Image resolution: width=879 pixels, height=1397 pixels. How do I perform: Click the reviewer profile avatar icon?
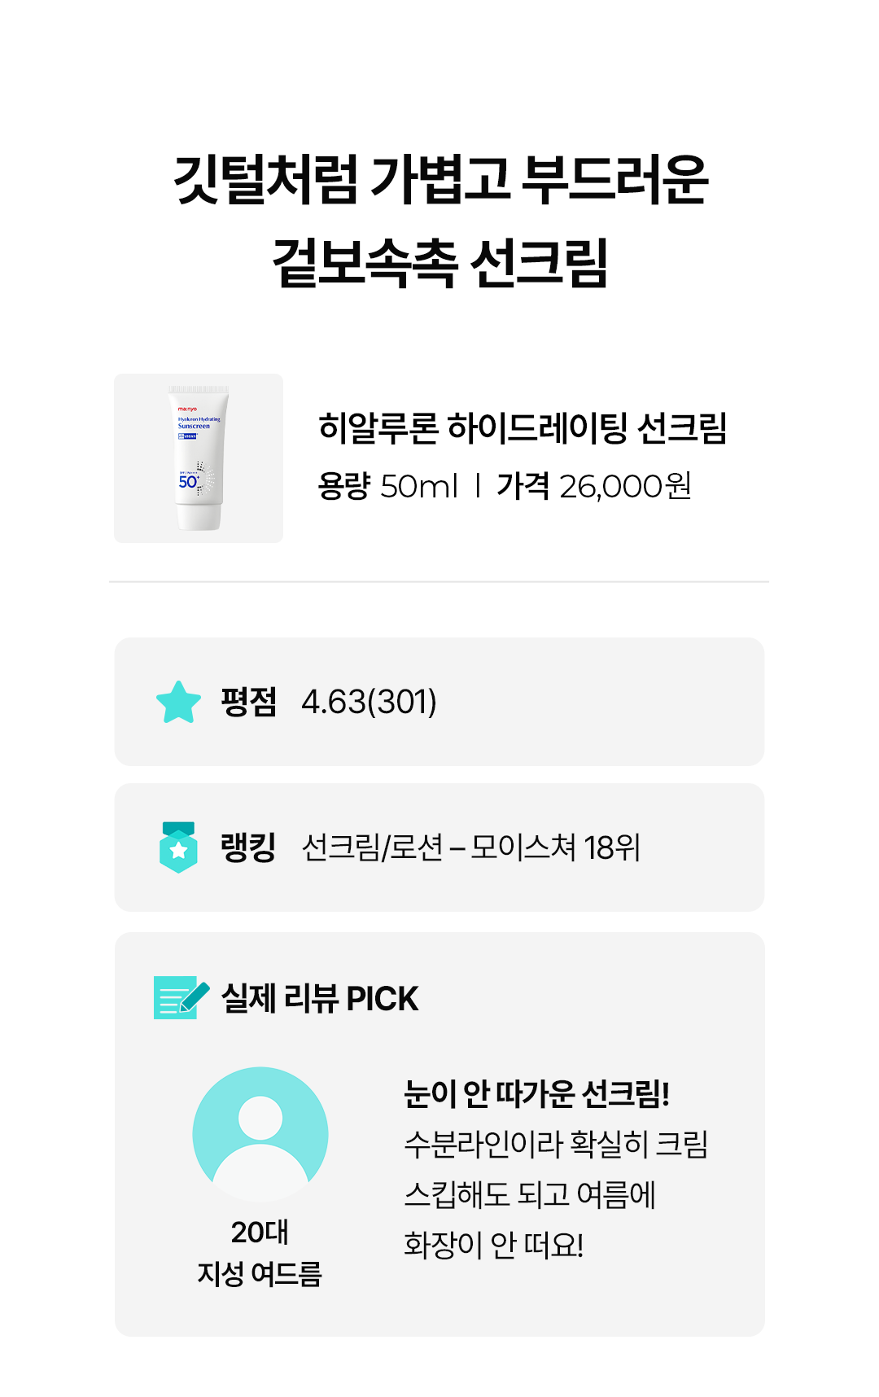click(x=260, y=1134)
